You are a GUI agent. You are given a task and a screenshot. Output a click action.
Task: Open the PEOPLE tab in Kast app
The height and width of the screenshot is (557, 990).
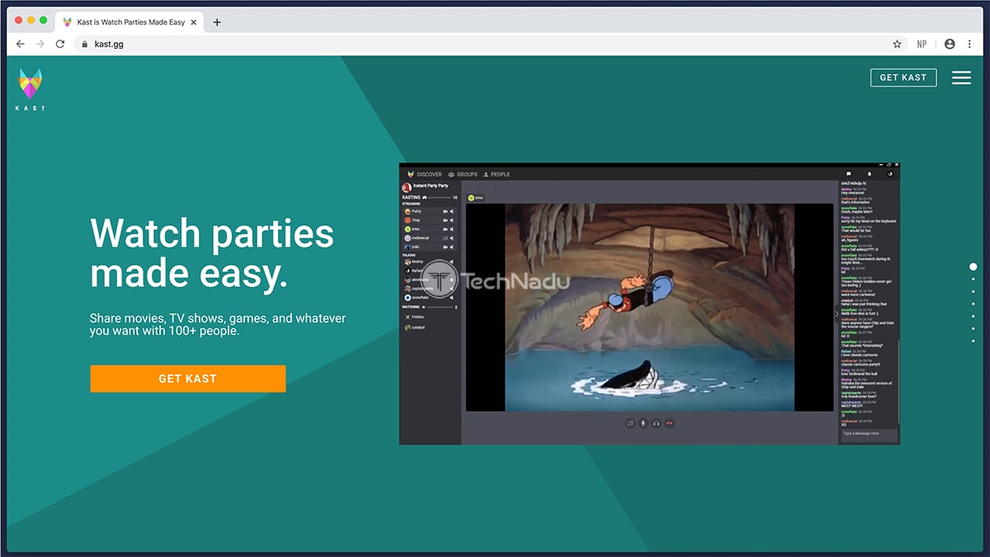pos(497,174)
